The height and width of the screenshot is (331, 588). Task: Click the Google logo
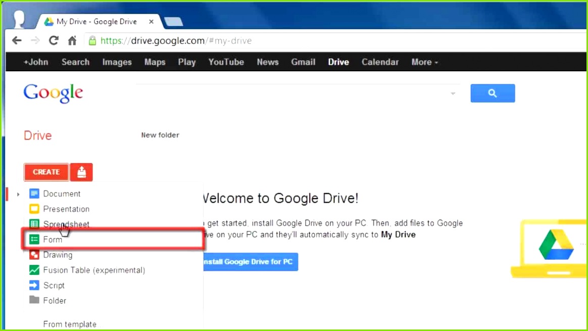click(x=53, y=93)
